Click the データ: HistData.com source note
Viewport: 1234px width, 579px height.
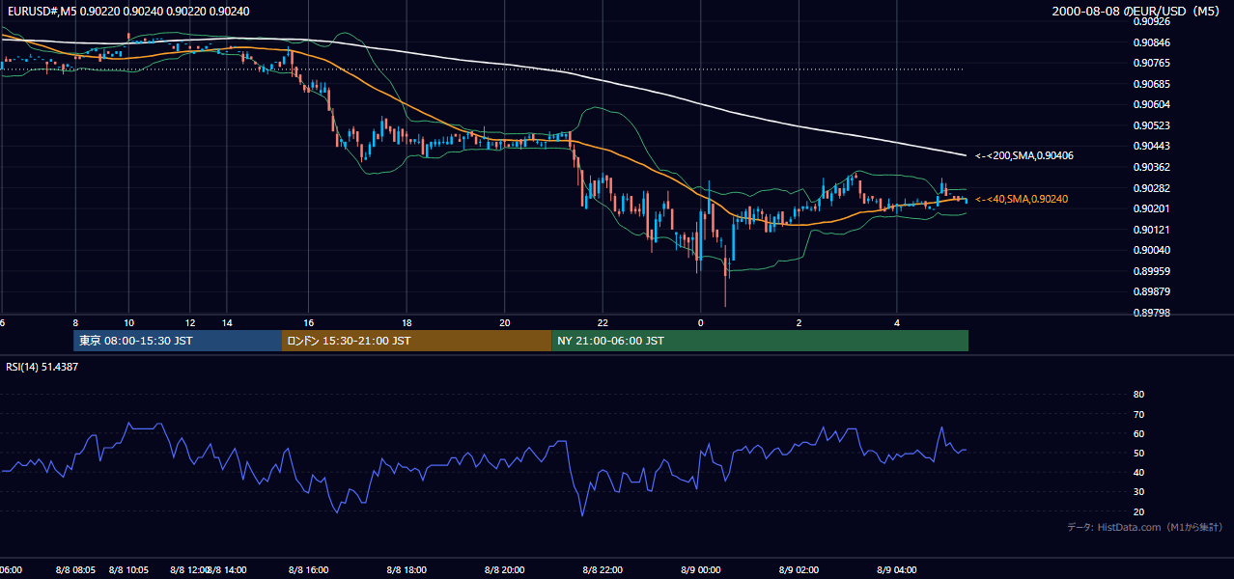point(1144,527)
